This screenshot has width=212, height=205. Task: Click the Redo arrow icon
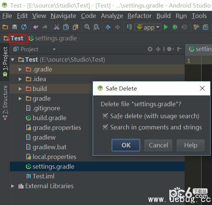tap(45, 27)
